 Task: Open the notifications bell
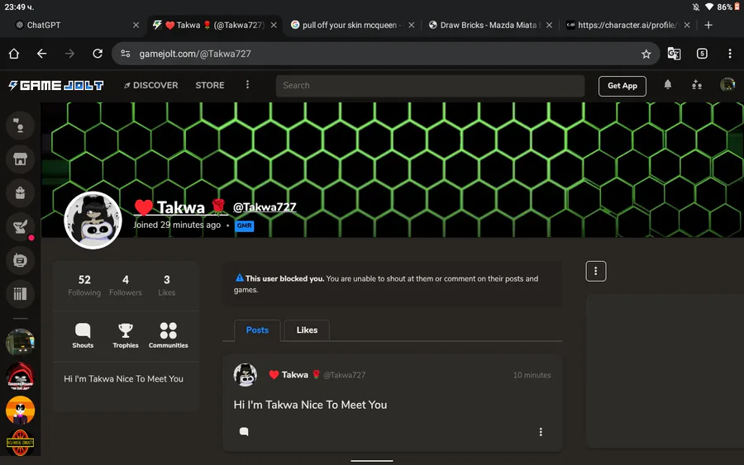pyautogui.click(x=668, y=85)
